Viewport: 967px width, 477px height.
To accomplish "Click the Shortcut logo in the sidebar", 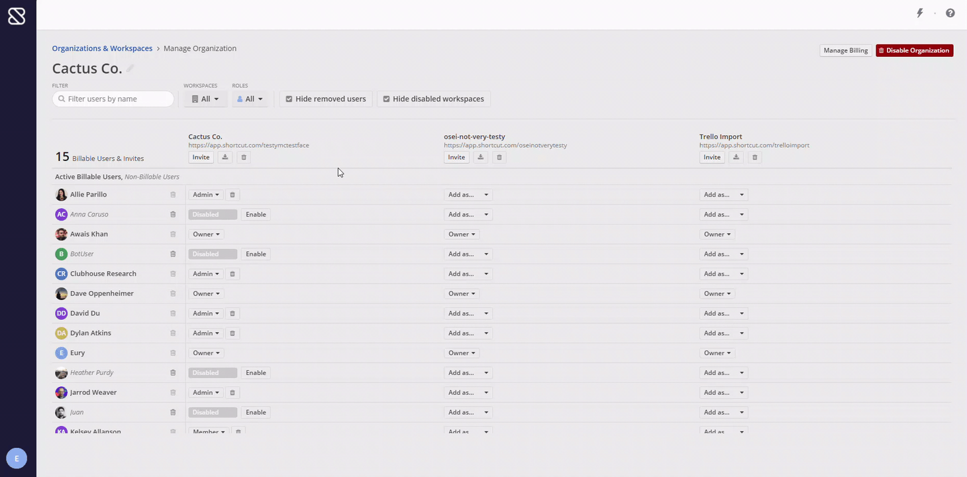I will click(16, 15).
